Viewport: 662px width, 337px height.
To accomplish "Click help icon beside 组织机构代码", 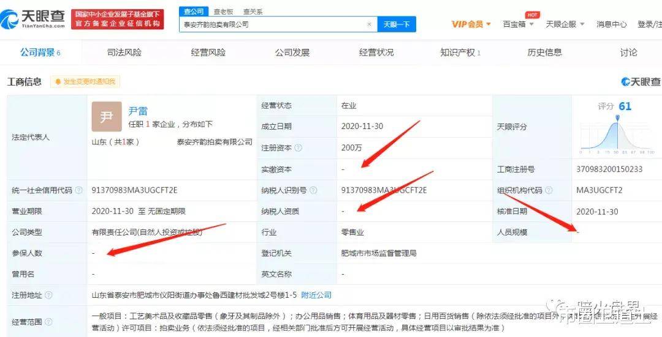I will 549,190.
